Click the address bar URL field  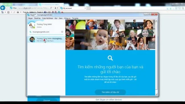pos(31,8)
